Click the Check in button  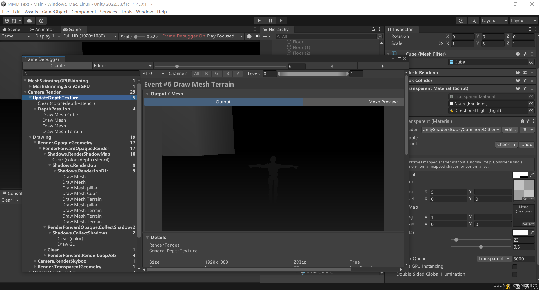(x=506, y=144)
